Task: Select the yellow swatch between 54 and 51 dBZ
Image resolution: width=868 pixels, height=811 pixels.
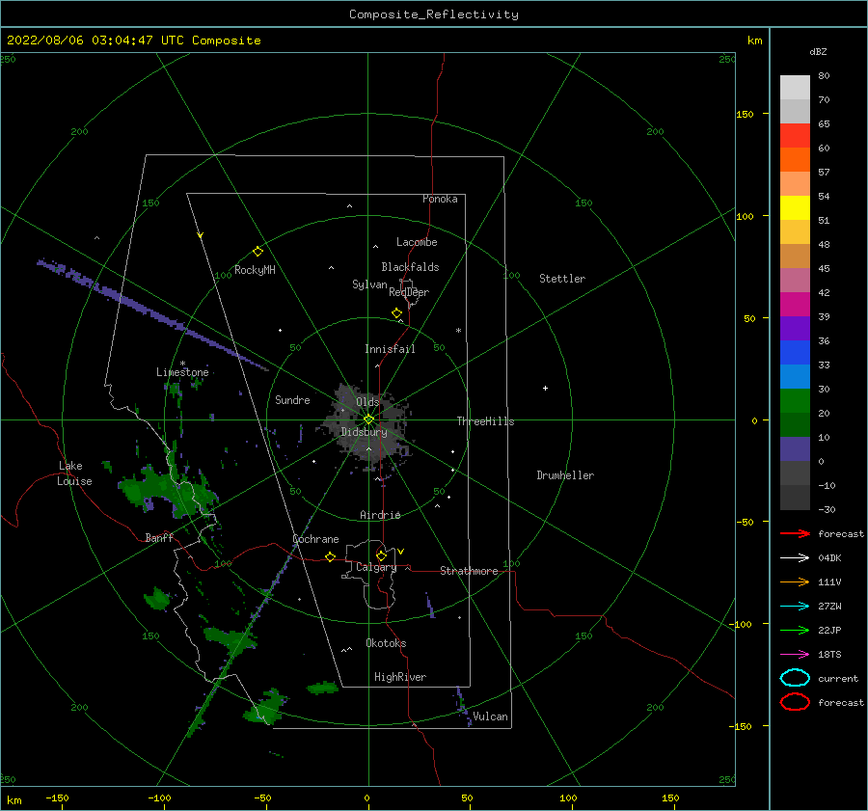Action: tap(795, 207)
